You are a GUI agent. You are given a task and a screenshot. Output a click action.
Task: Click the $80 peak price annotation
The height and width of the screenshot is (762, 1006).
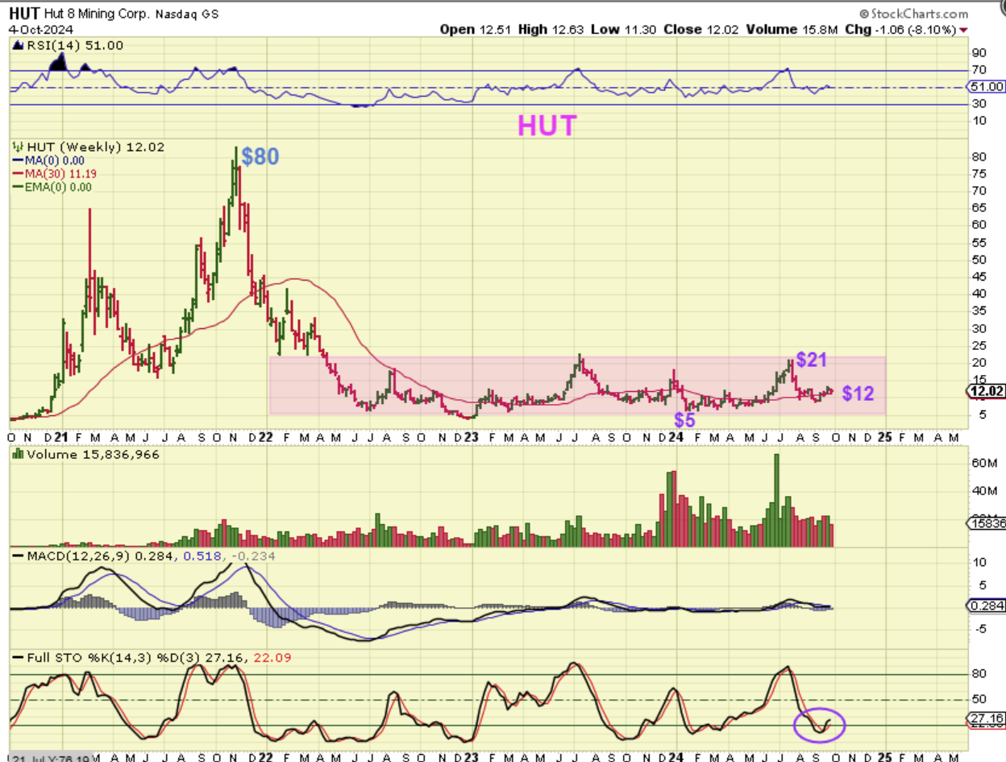260,156
